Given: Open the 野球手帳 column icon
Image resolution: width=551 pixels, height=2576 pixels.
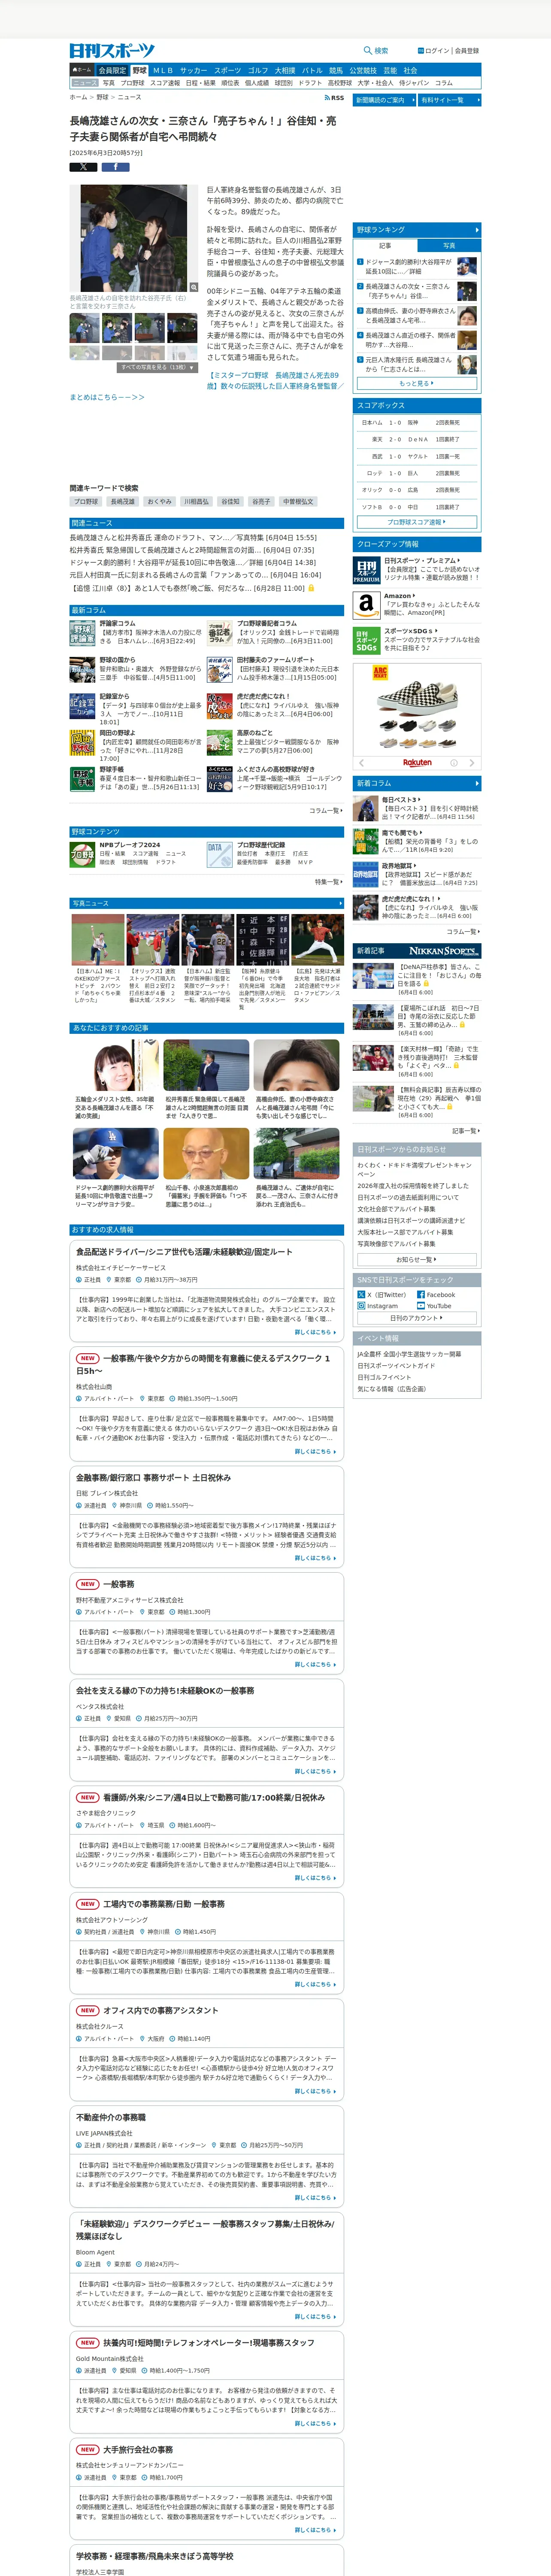Looking at the screenshot, I should [82, 779].
